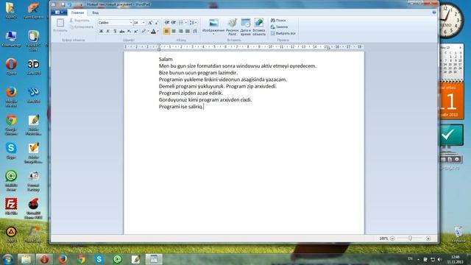Click the zoom slider handle
The image size is (471, 265).
[410, 238]
